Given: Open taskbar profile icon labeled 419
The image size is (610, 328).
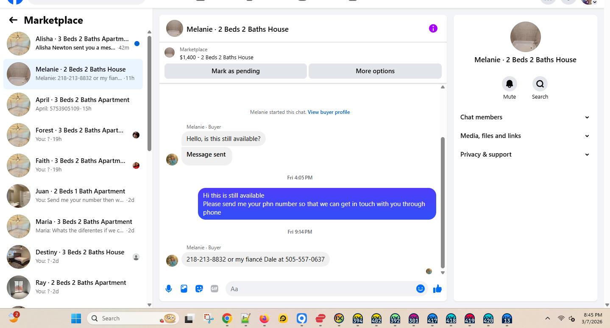Looking at the screenshot, I should (x=470, y=318).
